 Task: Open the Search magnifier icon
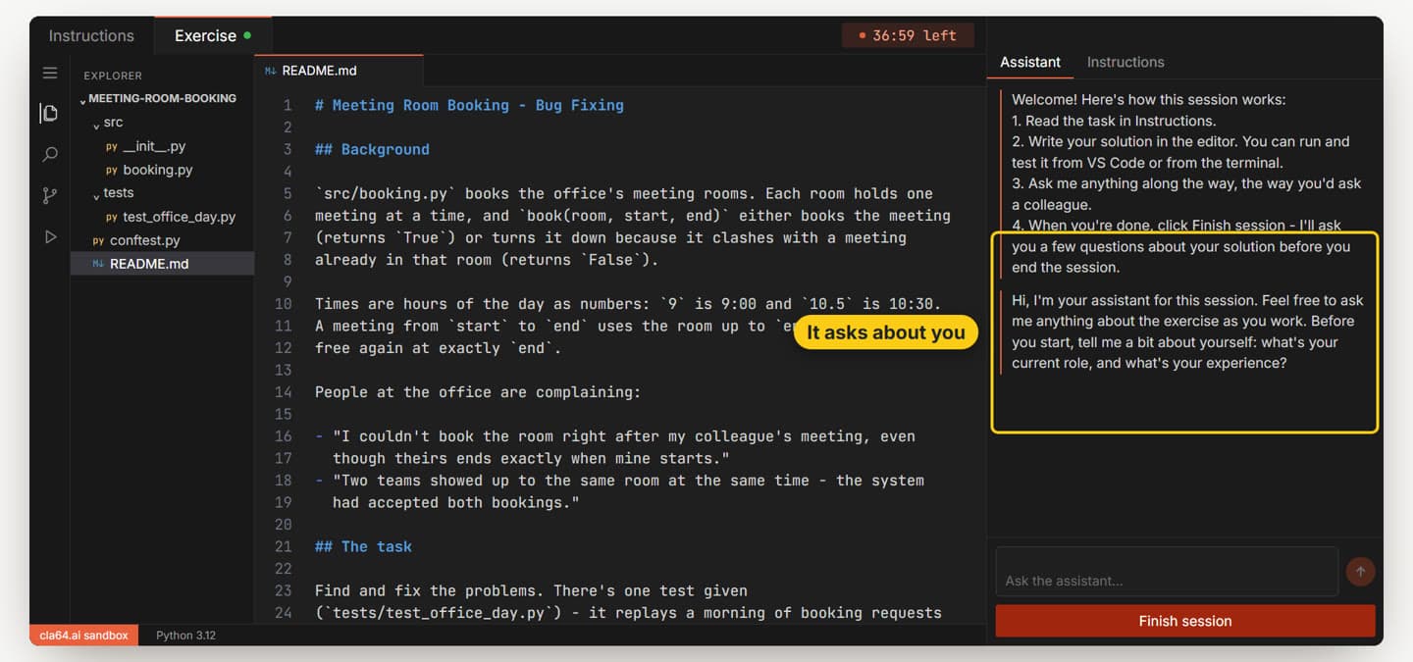[x=50, y=154]
